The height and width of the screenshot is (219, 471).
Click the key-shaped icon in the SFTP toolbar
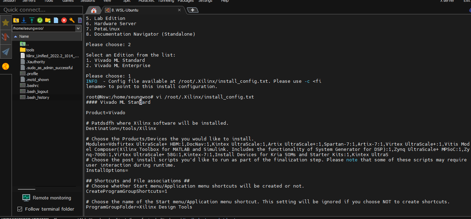coord(72,20)
